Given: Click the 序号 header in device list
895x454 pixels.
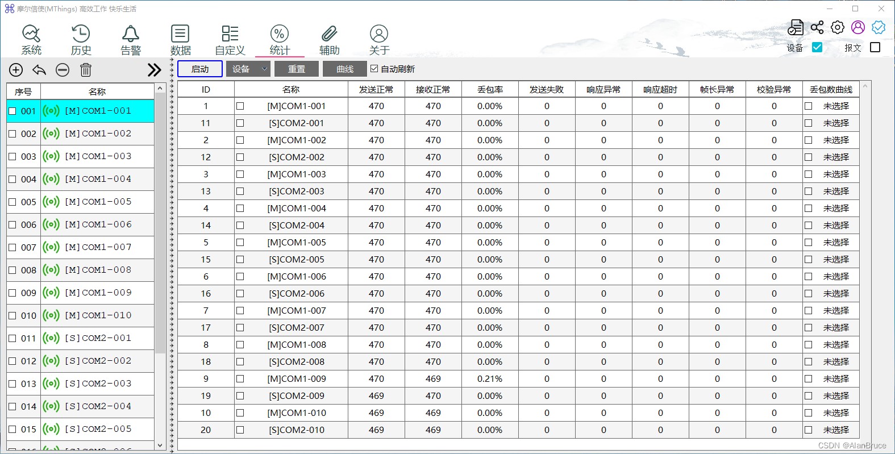Looking at the screenshot, I should click(x=23, y=91).
